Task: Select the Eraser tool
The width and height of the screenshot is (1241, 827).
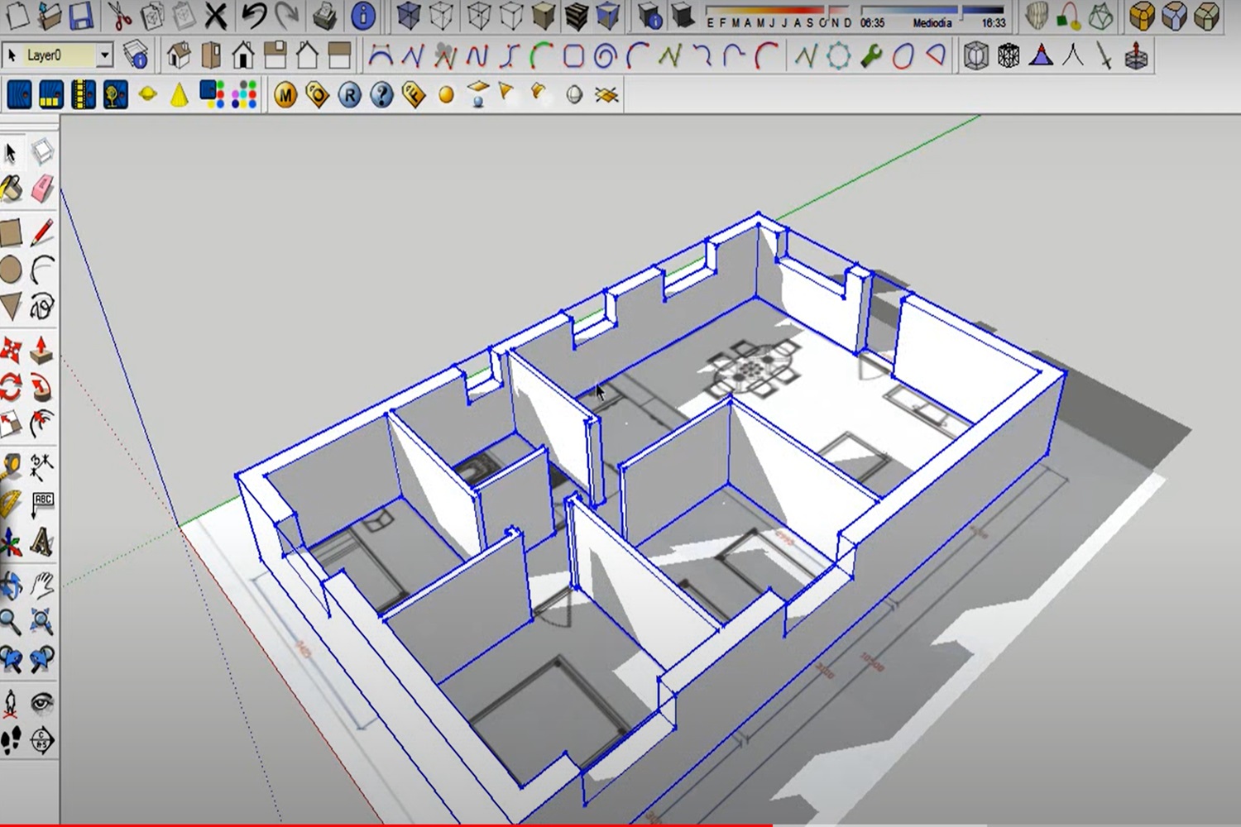Action: pyautogui.click(x=43, y=189)
